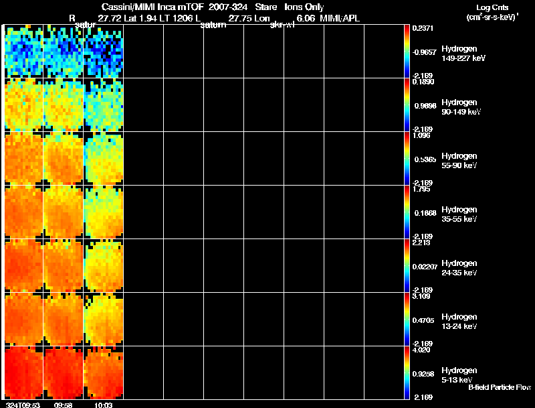Click the 10:03 time label
This screenshot has width=535, height=408.
click(x=104, y=405)
